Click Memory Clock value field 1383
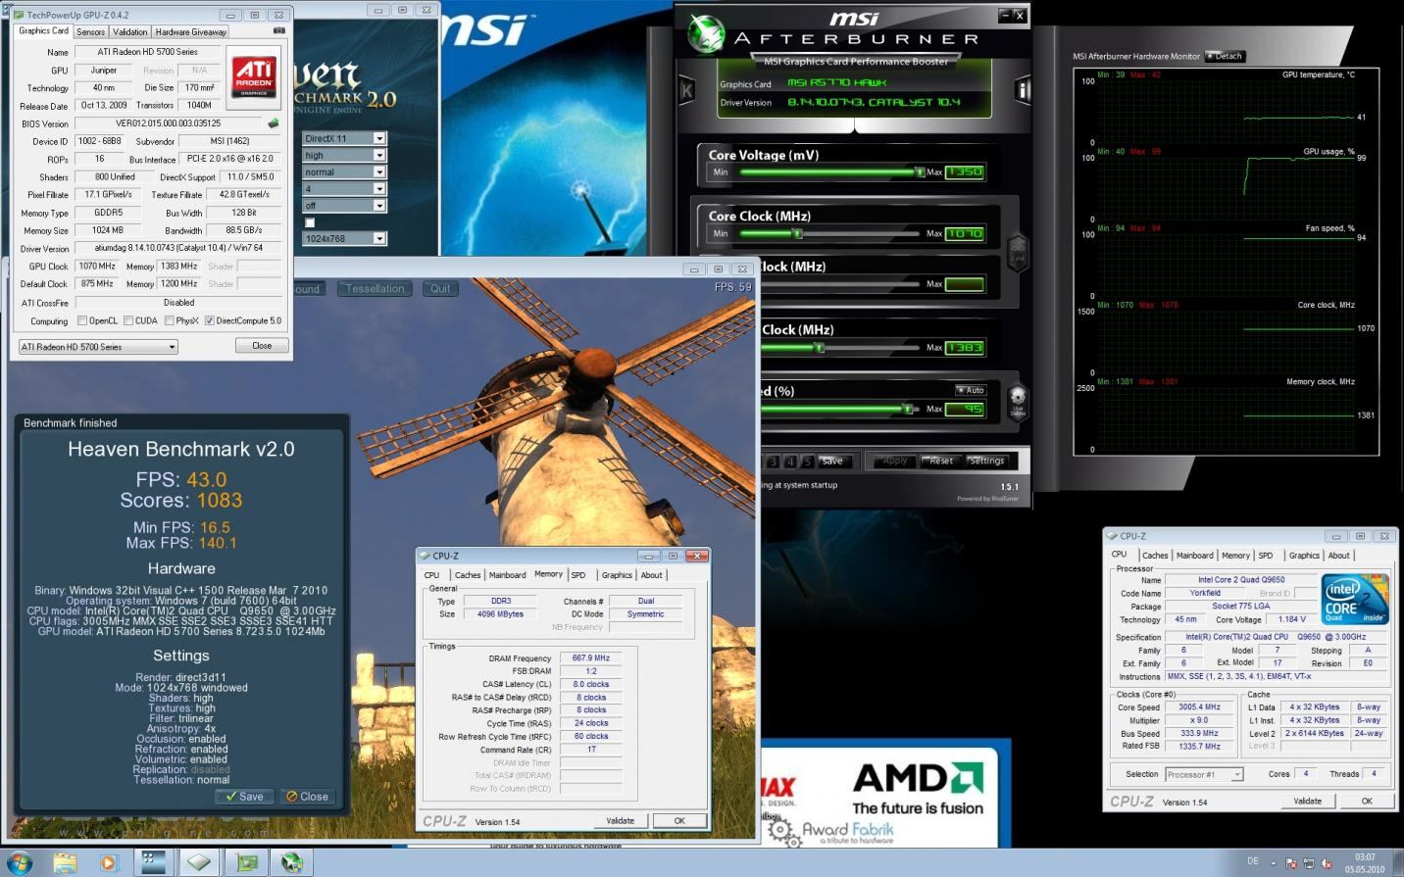 [964, 347]
